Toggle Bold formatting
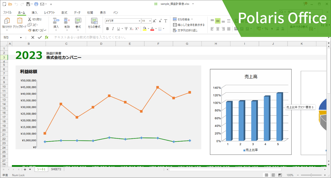This screenshot has height=178, width=331. tap(108, 29)
